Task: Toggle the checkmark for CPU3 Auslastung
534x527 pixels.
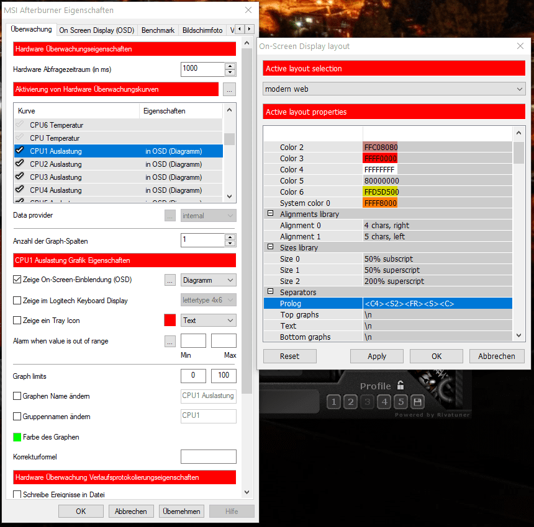Action: 20,176
